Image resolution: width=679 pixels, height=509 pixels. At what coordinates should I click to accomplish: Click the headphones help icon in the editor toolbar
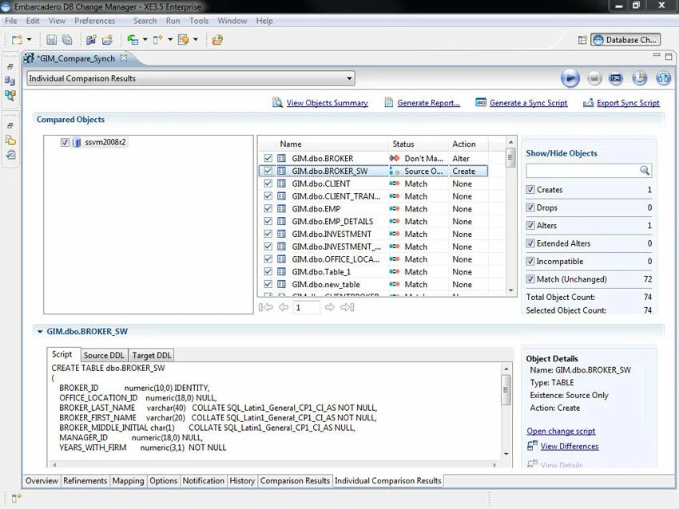tap(663, 78)
